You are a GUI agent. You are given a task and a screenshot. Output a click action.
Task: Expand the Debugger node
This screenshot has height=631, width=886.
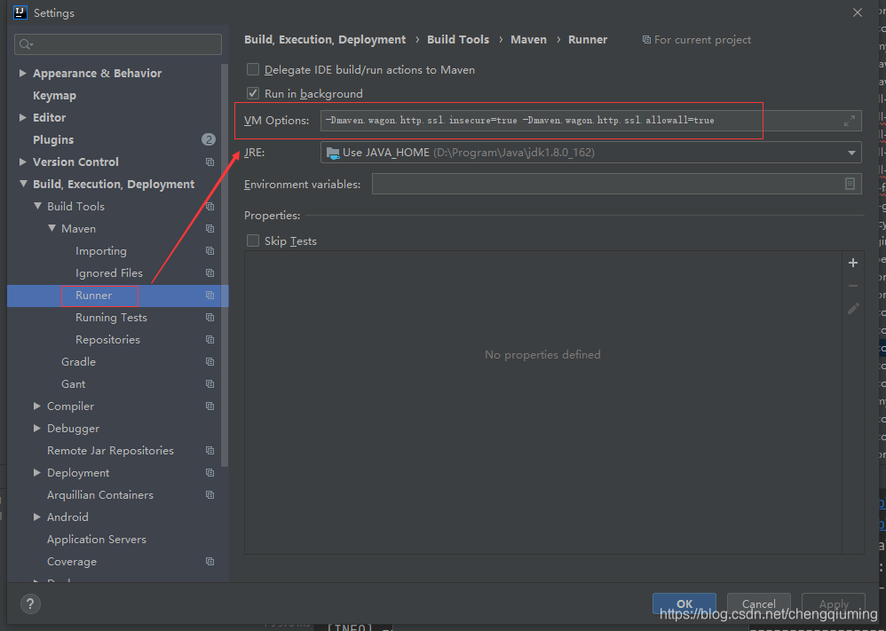coord(36,428)
